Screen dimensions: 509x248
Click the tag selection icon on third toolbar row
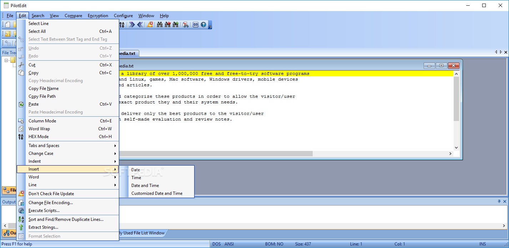click(7, 43)
